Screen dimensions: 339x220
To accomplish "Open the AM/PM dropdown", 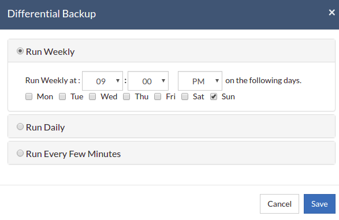I will pos(200,81).
